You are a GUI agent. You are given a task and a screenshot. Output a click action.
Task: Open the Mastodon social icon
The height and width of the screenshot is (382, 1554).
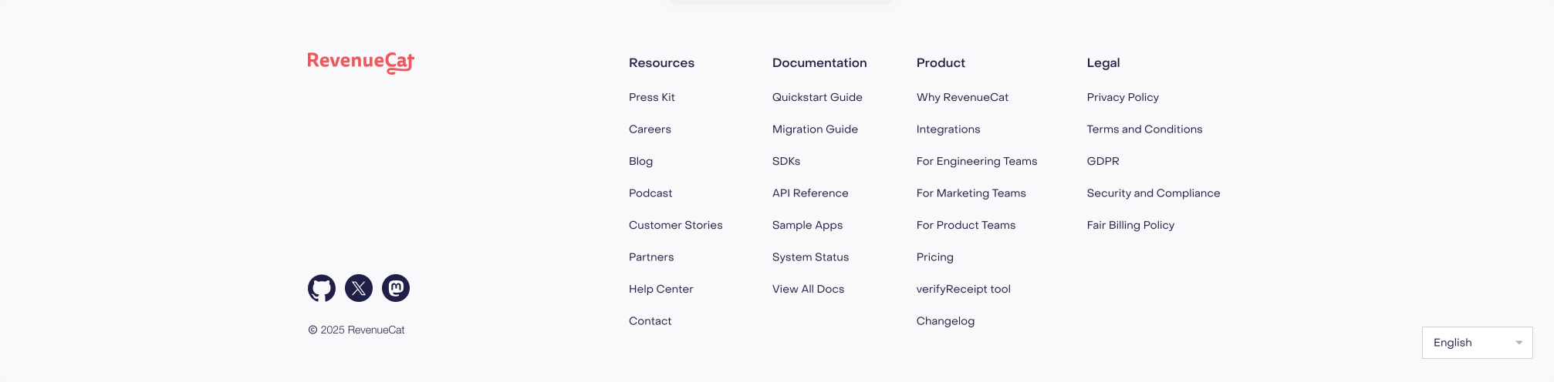[396, 288]
